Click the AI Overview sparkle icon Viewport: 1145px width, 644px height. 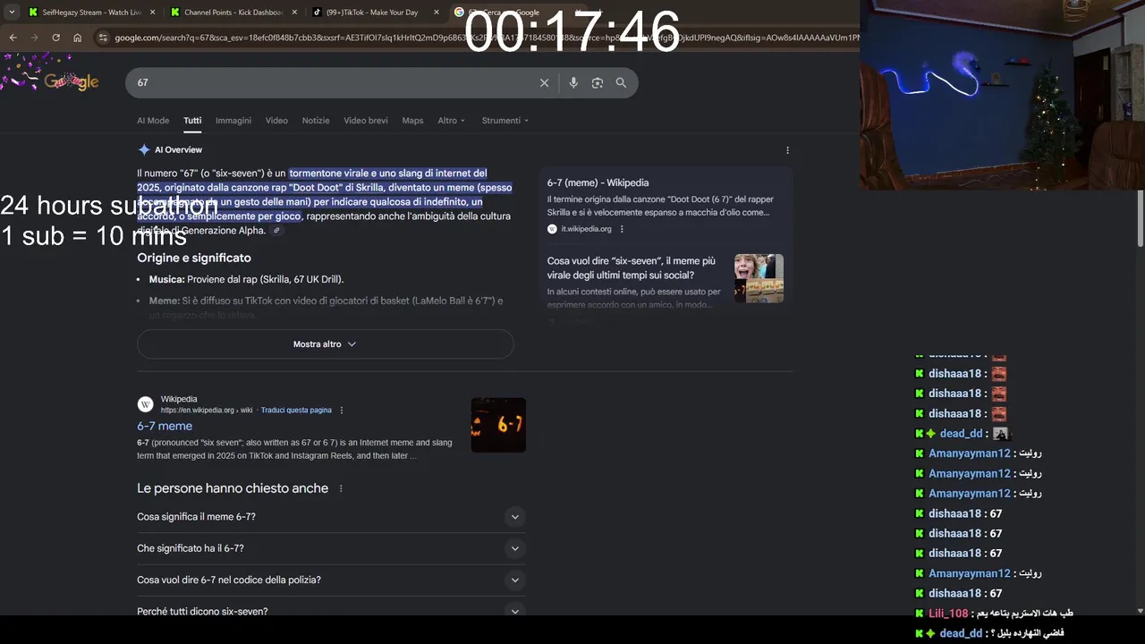144,149
